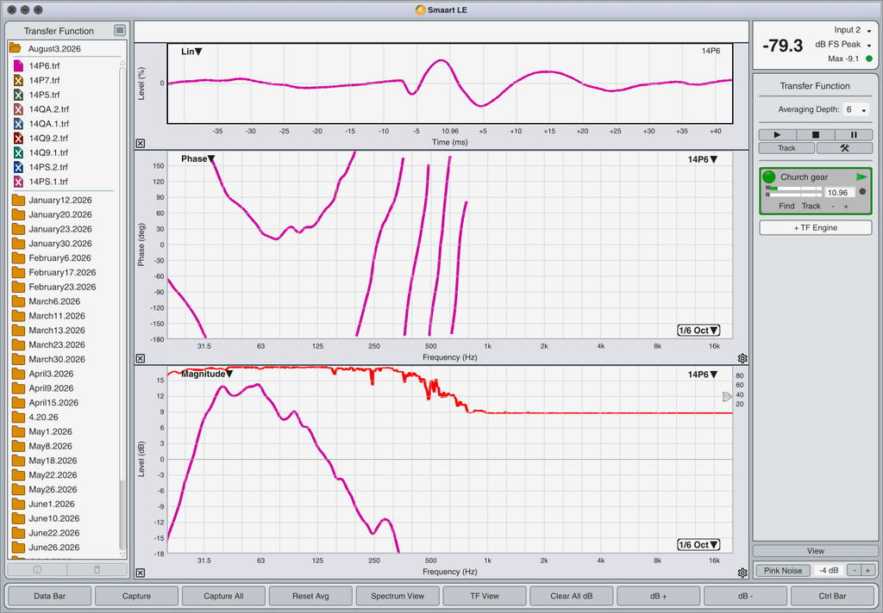Click the info icon below file list
Viewport: 883px width, 613px height.
click(37, 570)
